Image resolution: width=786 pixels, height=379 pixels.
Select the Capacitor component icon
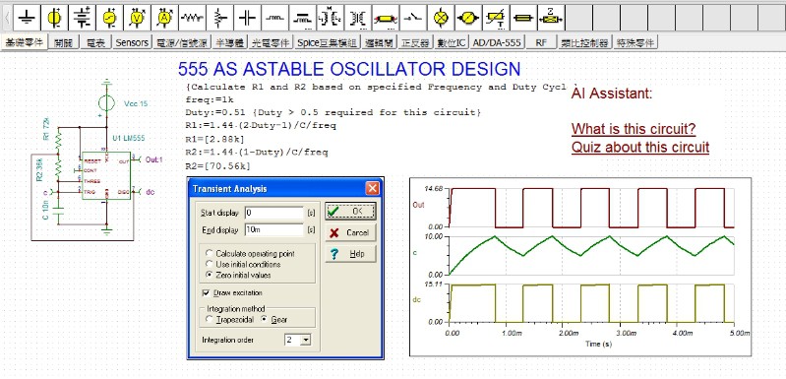click(247, 18)
